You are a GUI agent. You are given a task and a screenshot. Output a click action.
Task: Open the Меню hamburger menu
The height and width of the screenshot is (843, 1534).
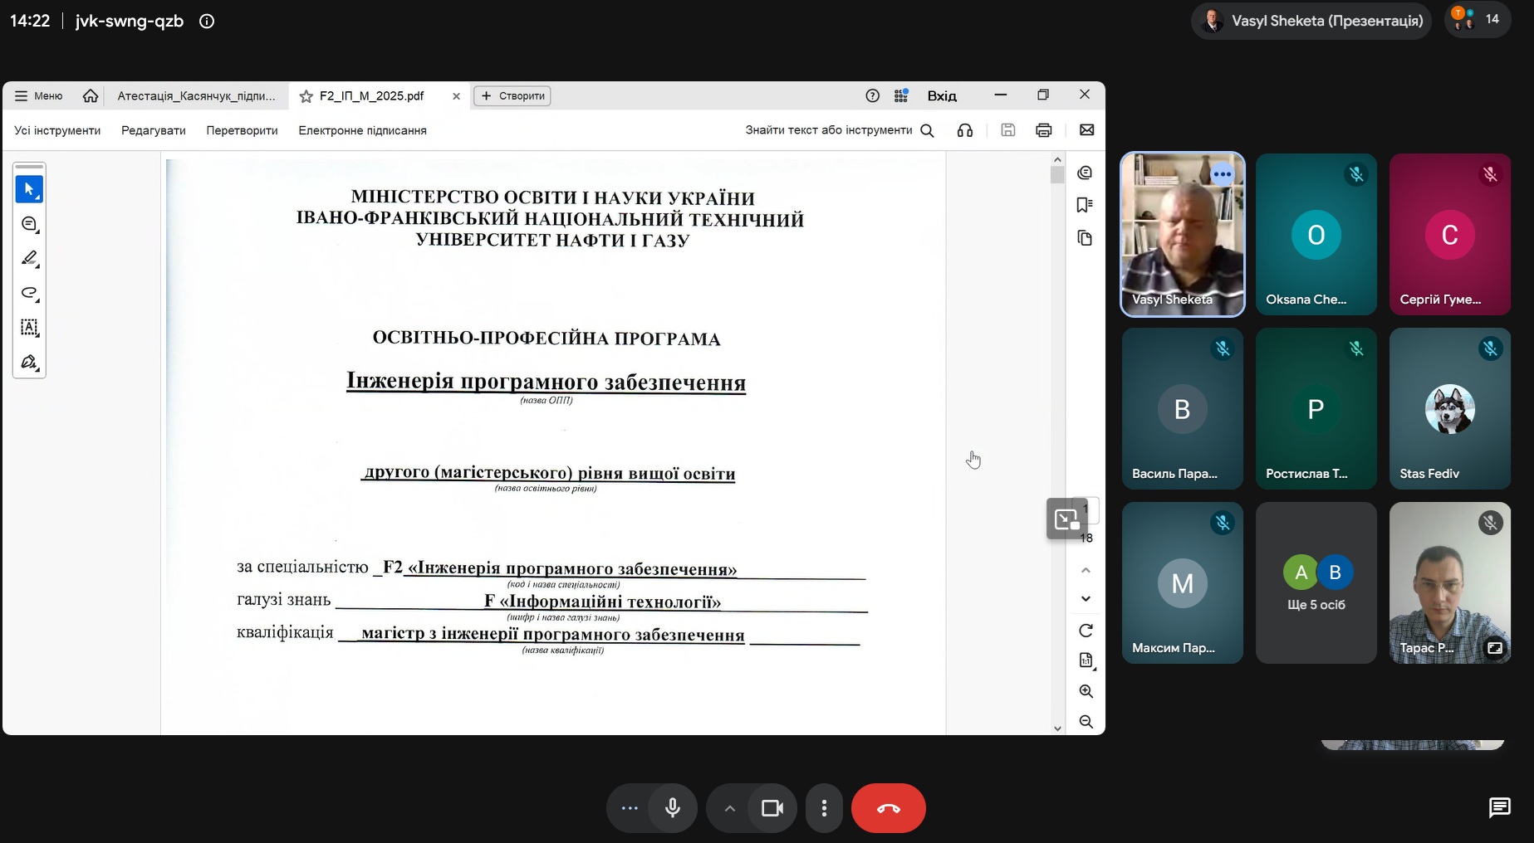(38, 96)
